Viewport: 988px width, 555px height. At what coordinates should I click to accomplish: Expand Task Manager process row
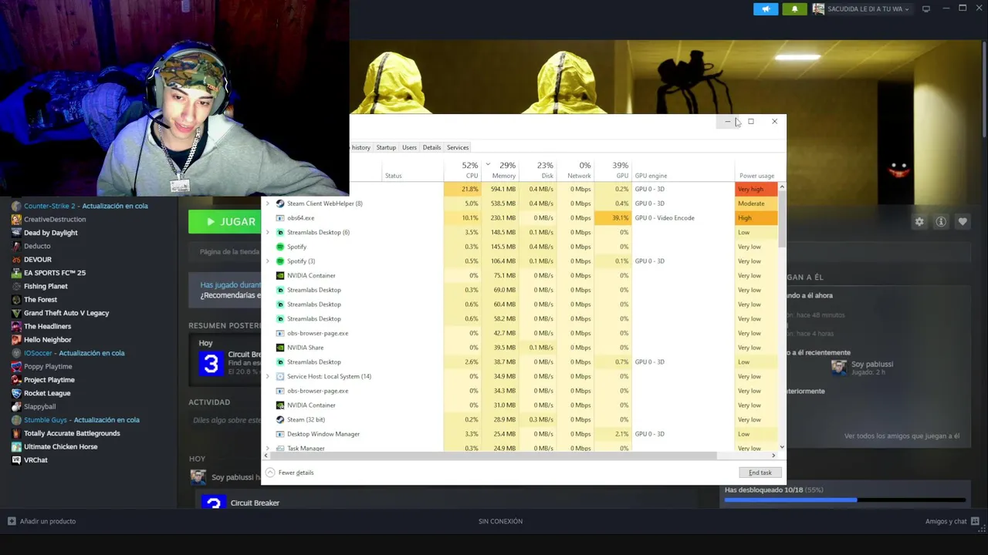pyautogui.click(x=268, y=448)
